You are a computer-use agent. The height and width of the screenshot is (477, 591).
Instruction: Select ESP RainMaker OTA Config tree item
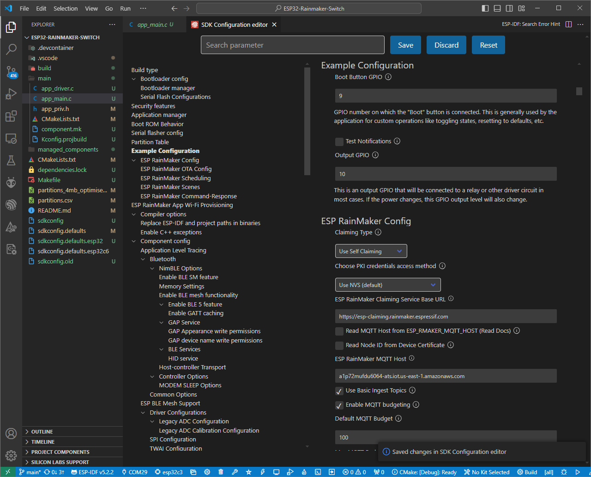pyautogui.click(x=176, y=169)
